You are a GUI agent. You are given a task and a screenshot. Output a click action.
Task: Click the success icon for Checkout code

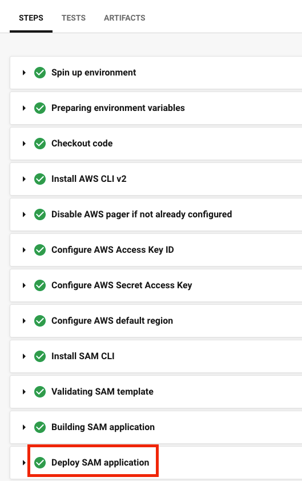(x=40, y=144)
